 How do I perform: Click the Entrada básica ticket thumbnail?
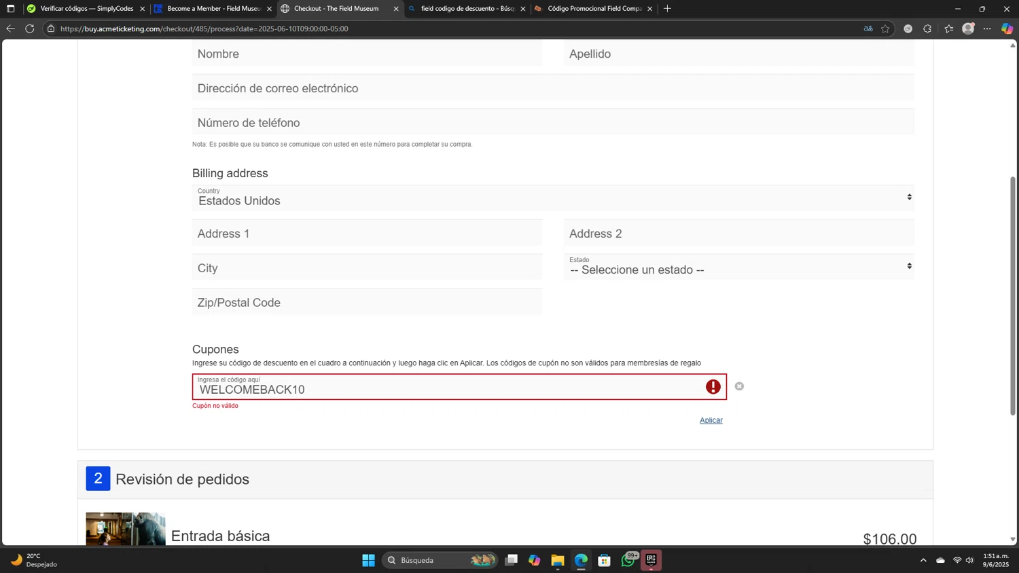(126, 529)
